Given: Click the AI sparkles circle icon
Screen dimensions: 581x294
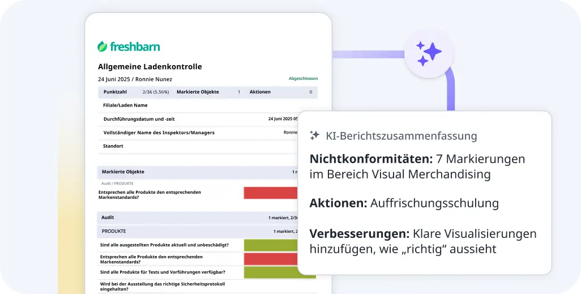Looking at the screenshot, I should pyautogui.click(x=429, y=53).
